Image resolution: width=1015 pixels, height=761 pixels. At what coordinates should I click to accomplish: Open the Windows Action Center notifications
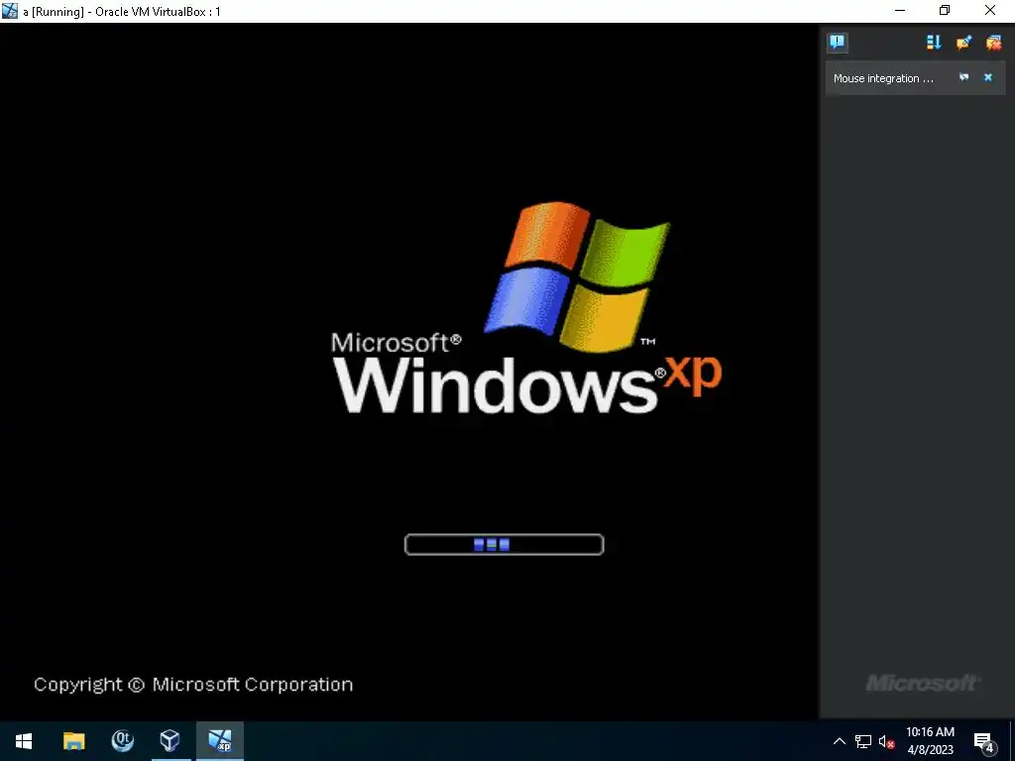984,741
